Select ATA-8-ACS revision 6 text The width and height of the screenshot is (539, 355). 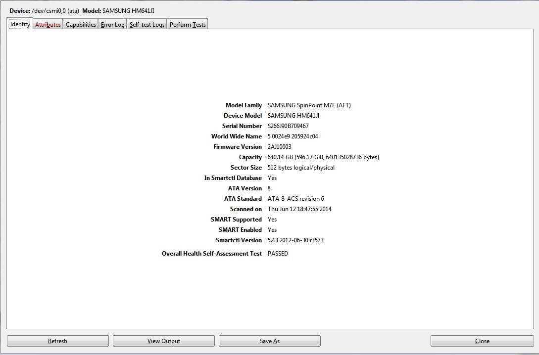click(x=295, y=199)
